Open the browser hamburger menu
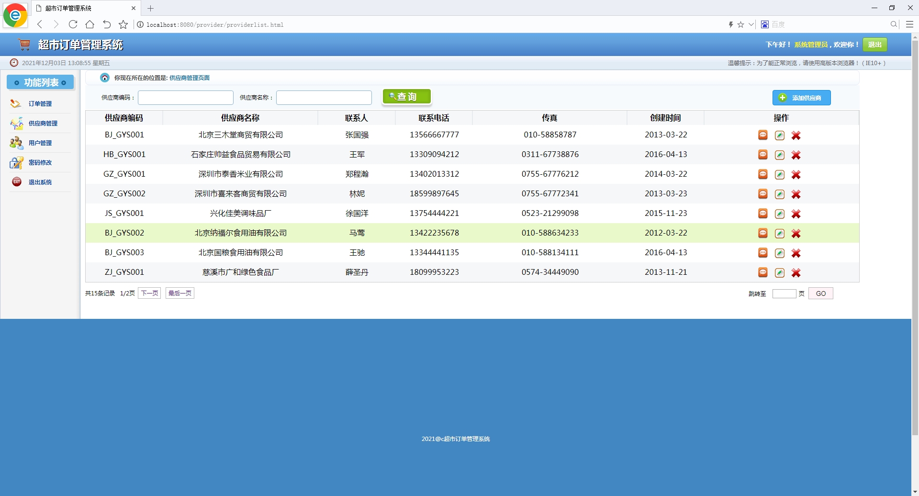Image resolution: width=919 pixels, height=496 pixels. tap(909, 24)
